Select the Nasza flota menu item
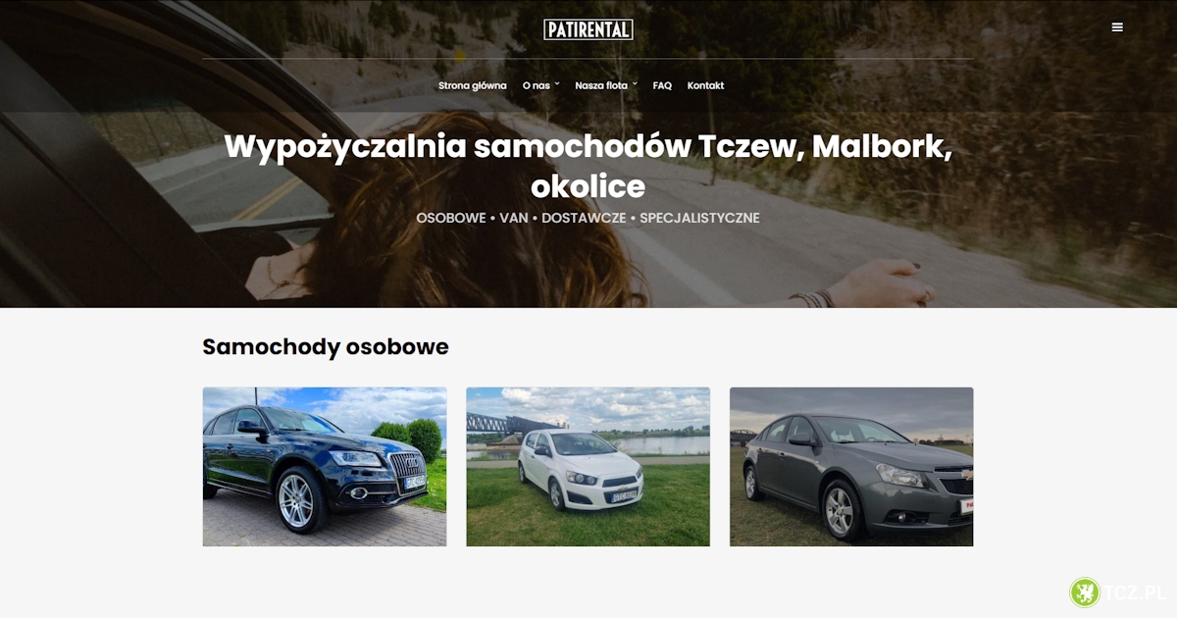This screenshot has width=1177, height=618. pyautogui.click(x=601, y=85)
